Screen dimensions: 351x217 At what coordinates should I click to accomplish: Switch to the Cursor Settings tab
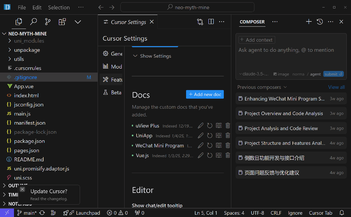pos(128,22)
